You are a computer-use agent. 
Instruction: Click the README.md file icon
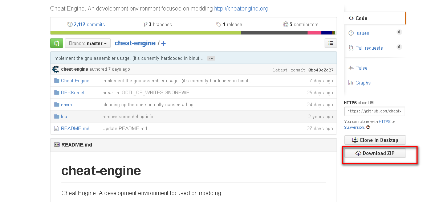point(56,128)
